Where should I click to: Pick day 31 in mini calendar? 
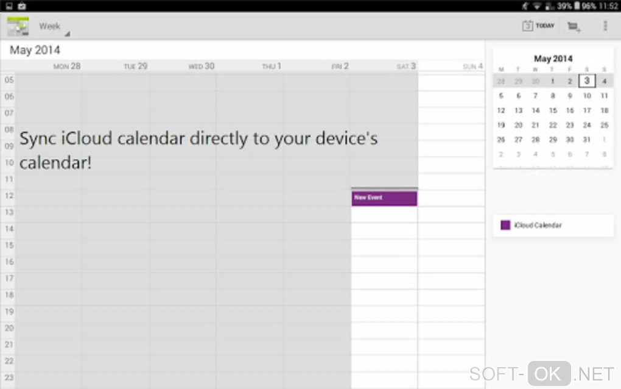pyautogui.click(x=587, y=140)
